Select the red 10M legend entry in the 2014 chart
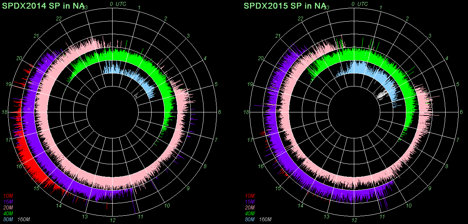 point(8,196)
